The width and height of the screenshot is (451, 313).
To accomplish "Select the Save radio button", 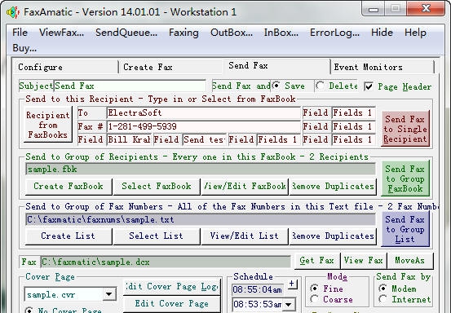I will [x=276, y=86].
